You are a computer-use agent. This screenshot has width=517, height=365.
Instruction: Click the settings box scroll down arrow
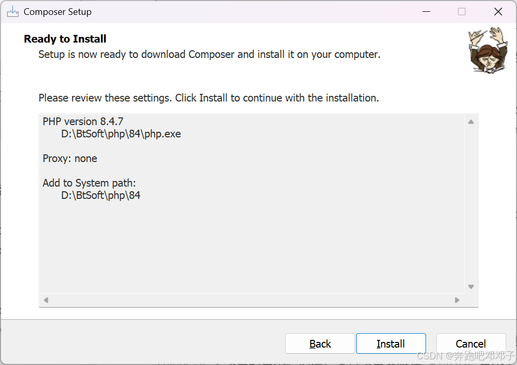coord(471,287)
